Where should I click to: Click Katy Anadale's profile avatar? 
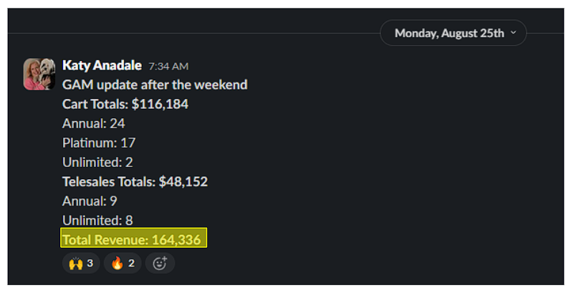(38, 74)
